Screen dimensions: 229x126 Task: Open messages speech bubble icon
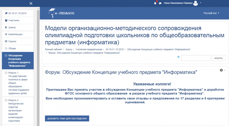(160, 3)
